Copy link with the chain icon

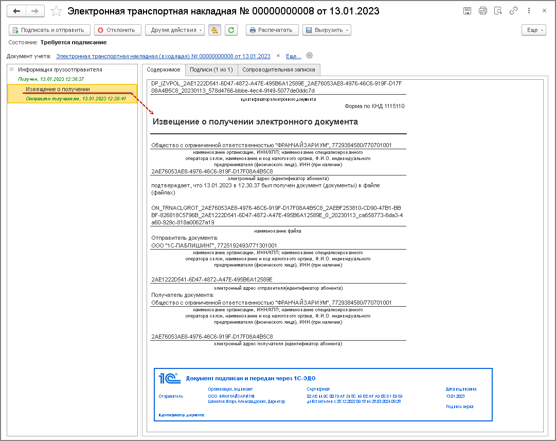[x=513, y=11]
